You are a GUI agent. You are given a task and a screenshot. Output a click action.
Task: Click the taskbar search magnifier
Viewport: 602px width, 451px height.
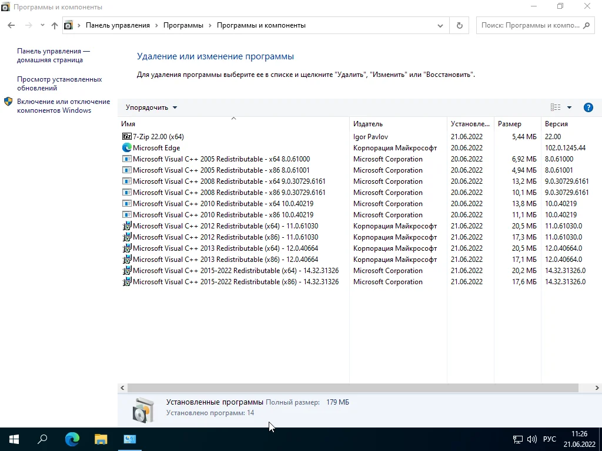[42, 439]
